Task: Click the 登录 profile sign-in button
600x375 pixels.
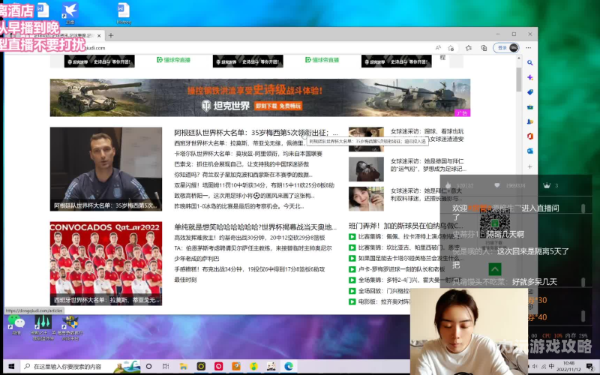Action: 506,48
